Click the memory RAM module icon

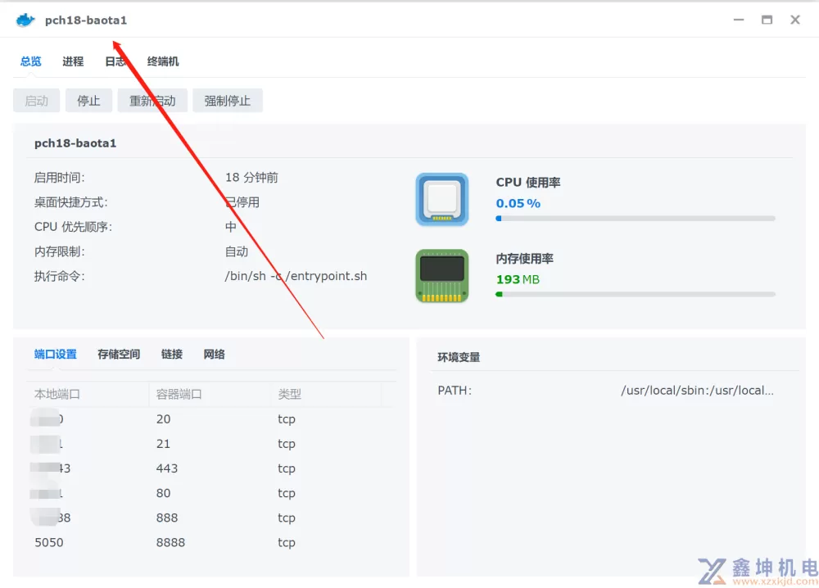[442, 276]
